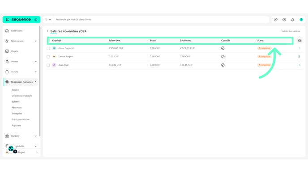Click the Contrôlé checkmark for Juan Ruiz
Image resolution: width=308 pixels, height=173 pixels.
pos(223,65)
